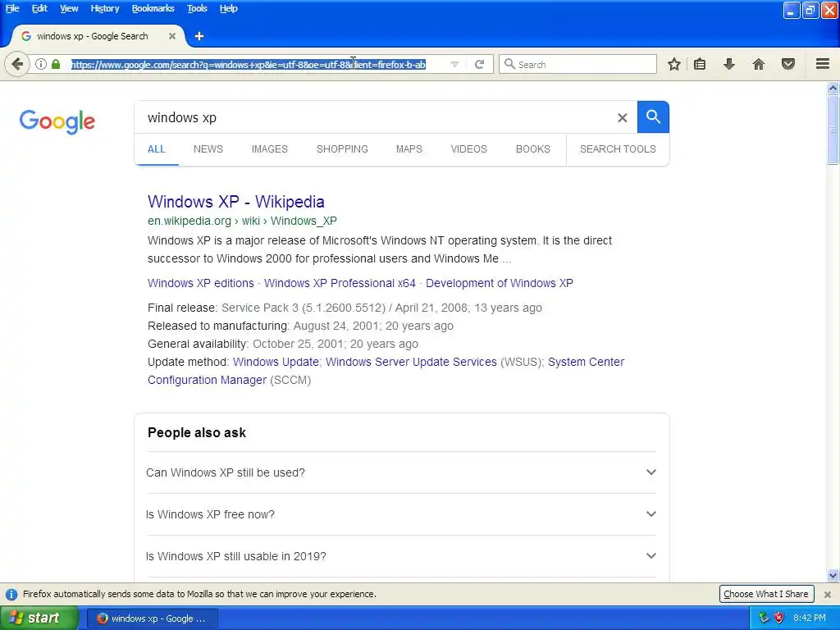Save to Pocket icon

coord(788,64)
